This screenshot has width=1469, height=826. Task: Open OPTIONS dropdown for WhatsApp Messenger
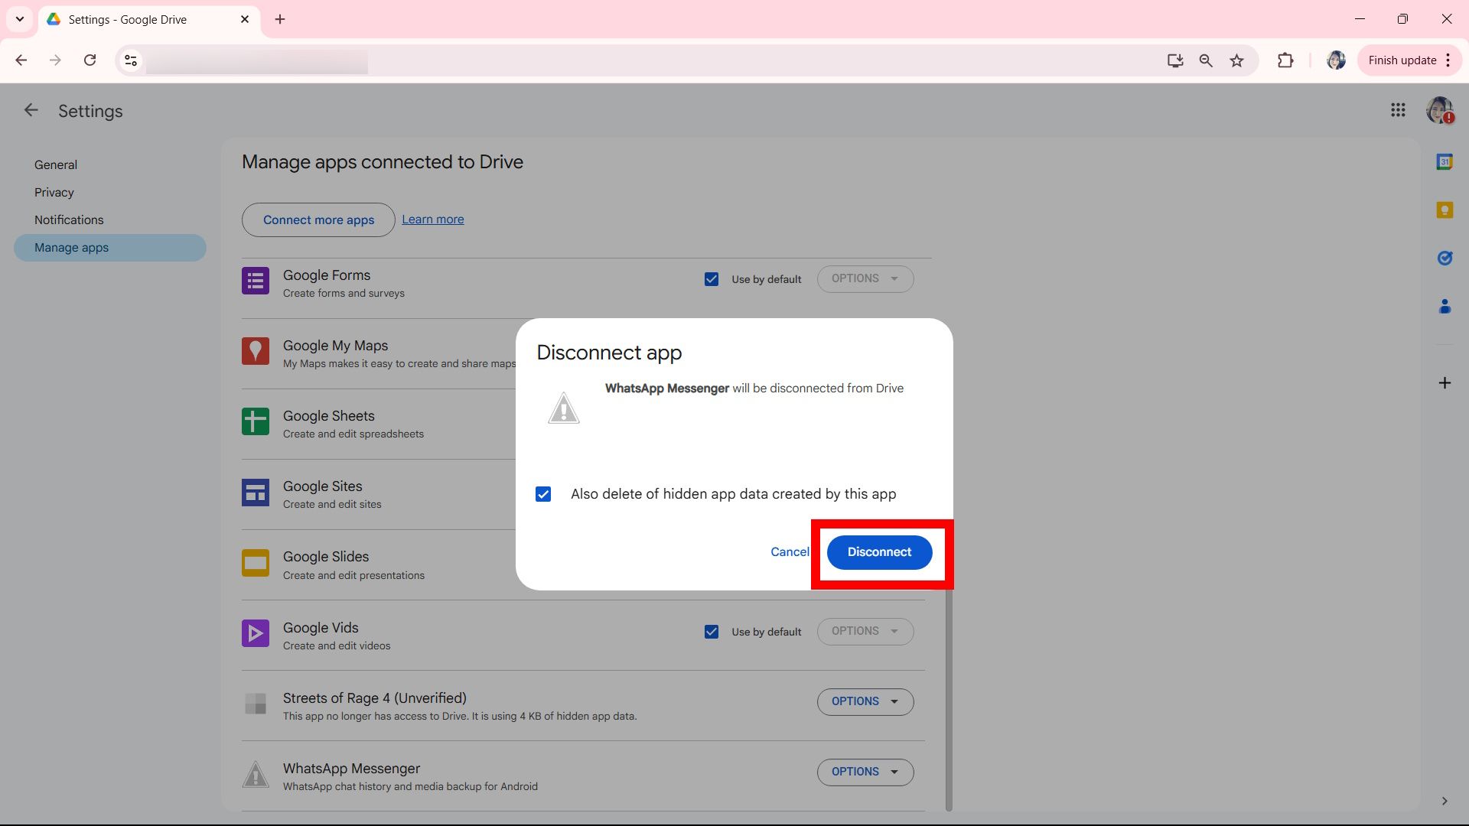(x=865, y=772)
